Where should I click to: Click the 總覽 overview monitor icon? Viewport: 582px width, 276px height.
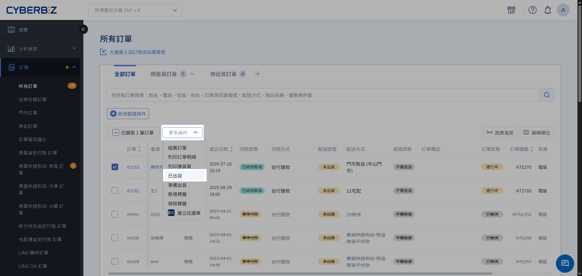click(x=11, y=30)
